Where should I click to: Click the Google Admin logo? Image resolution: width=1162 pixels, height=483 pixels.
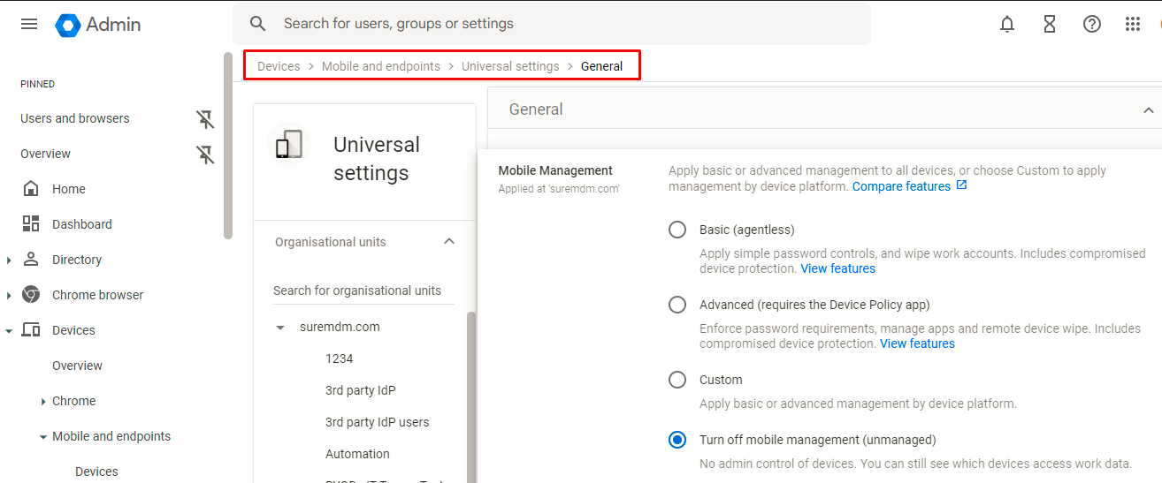point(98,25)
